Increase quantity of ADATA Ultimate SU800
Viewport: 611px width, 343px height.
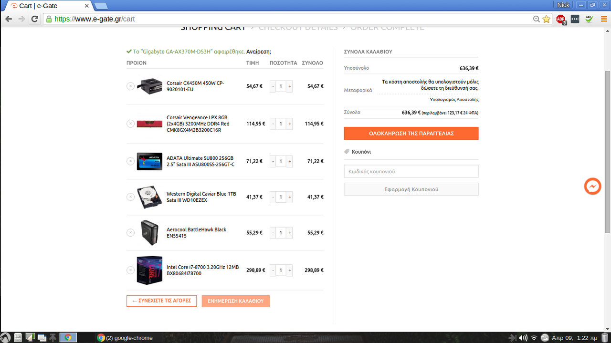(289, 161)
